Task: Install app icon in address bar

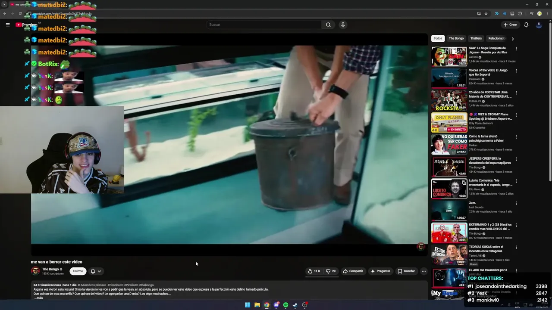Action: click(479, 13)
